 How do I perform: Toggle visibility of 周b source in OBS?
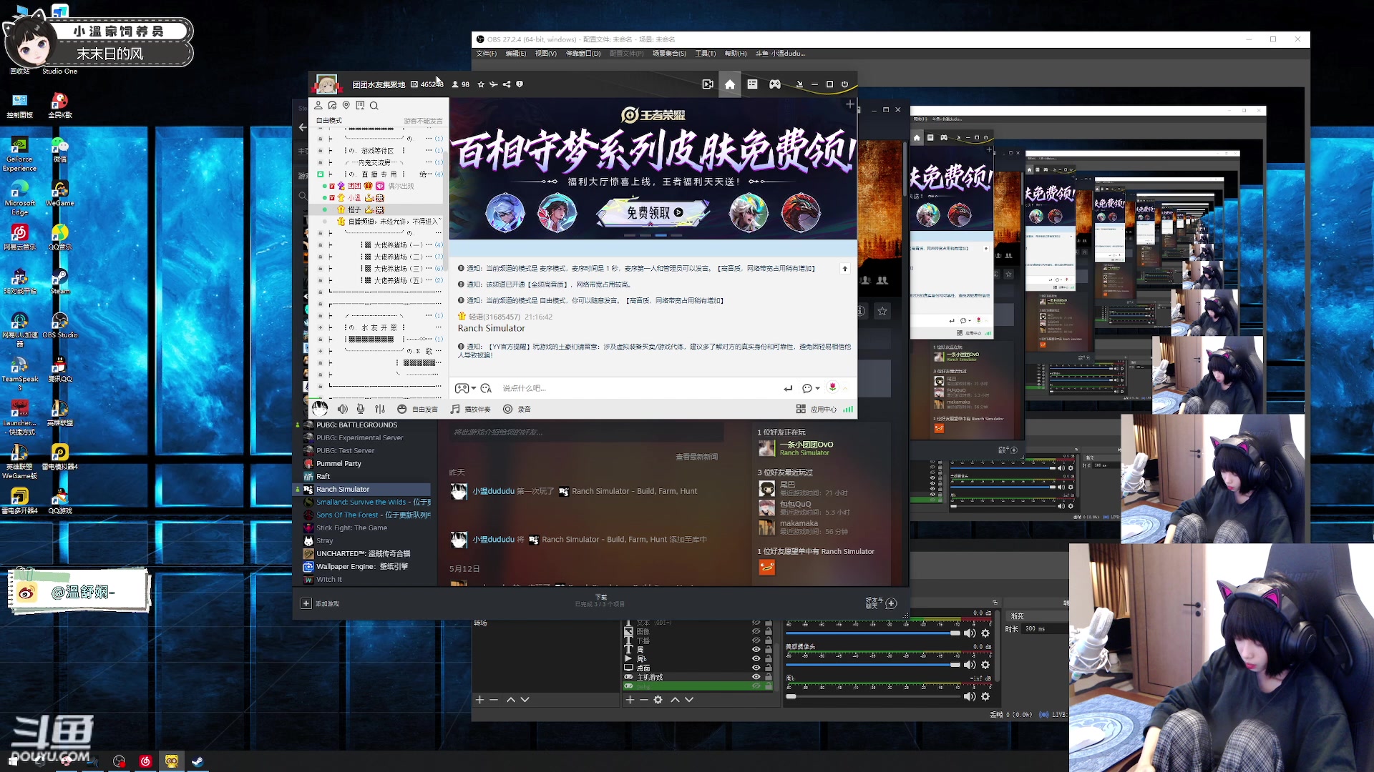coord(756,658)
